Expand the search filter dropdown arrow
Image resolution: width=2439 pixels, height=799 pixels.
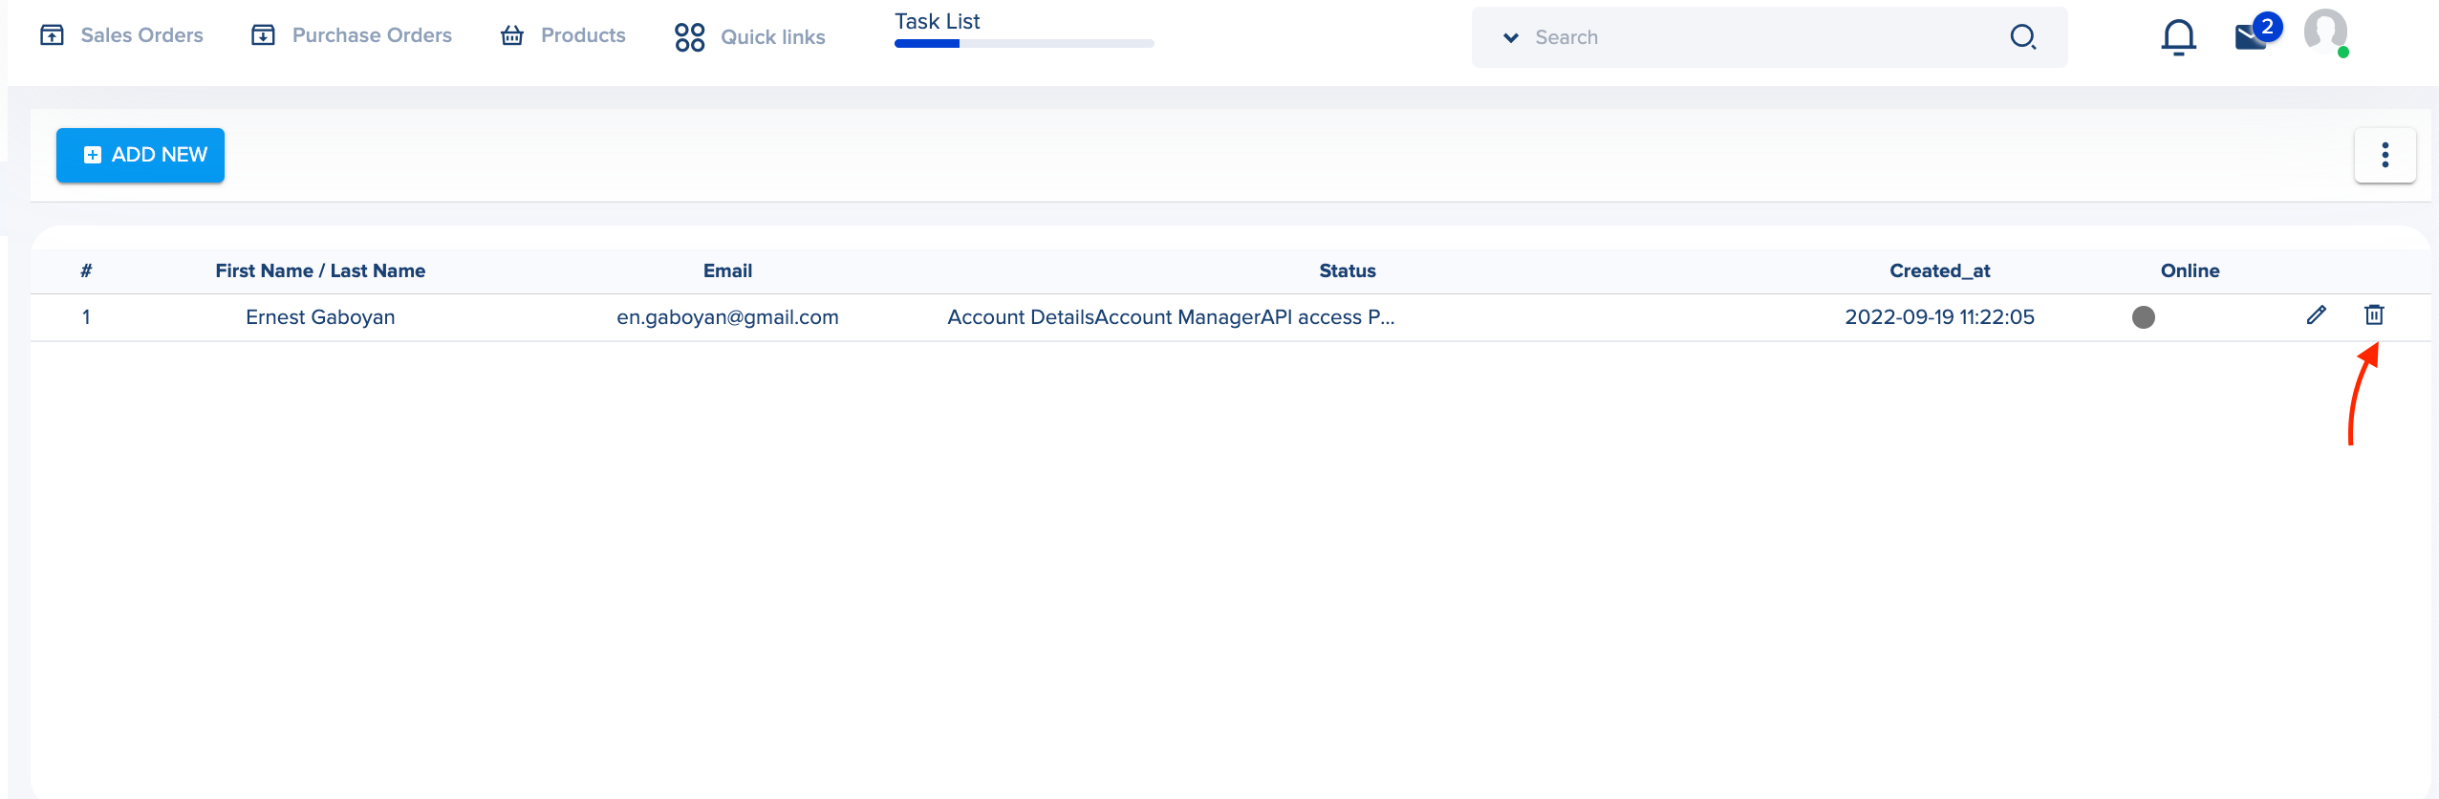click(x=1511, y=37)
